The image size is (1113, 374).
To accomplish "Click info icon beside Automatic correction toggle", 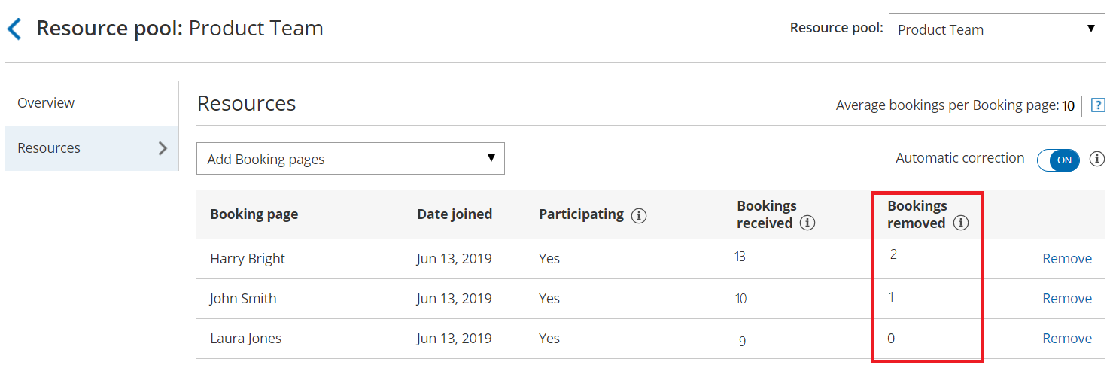I will (x=1097, y=159).
